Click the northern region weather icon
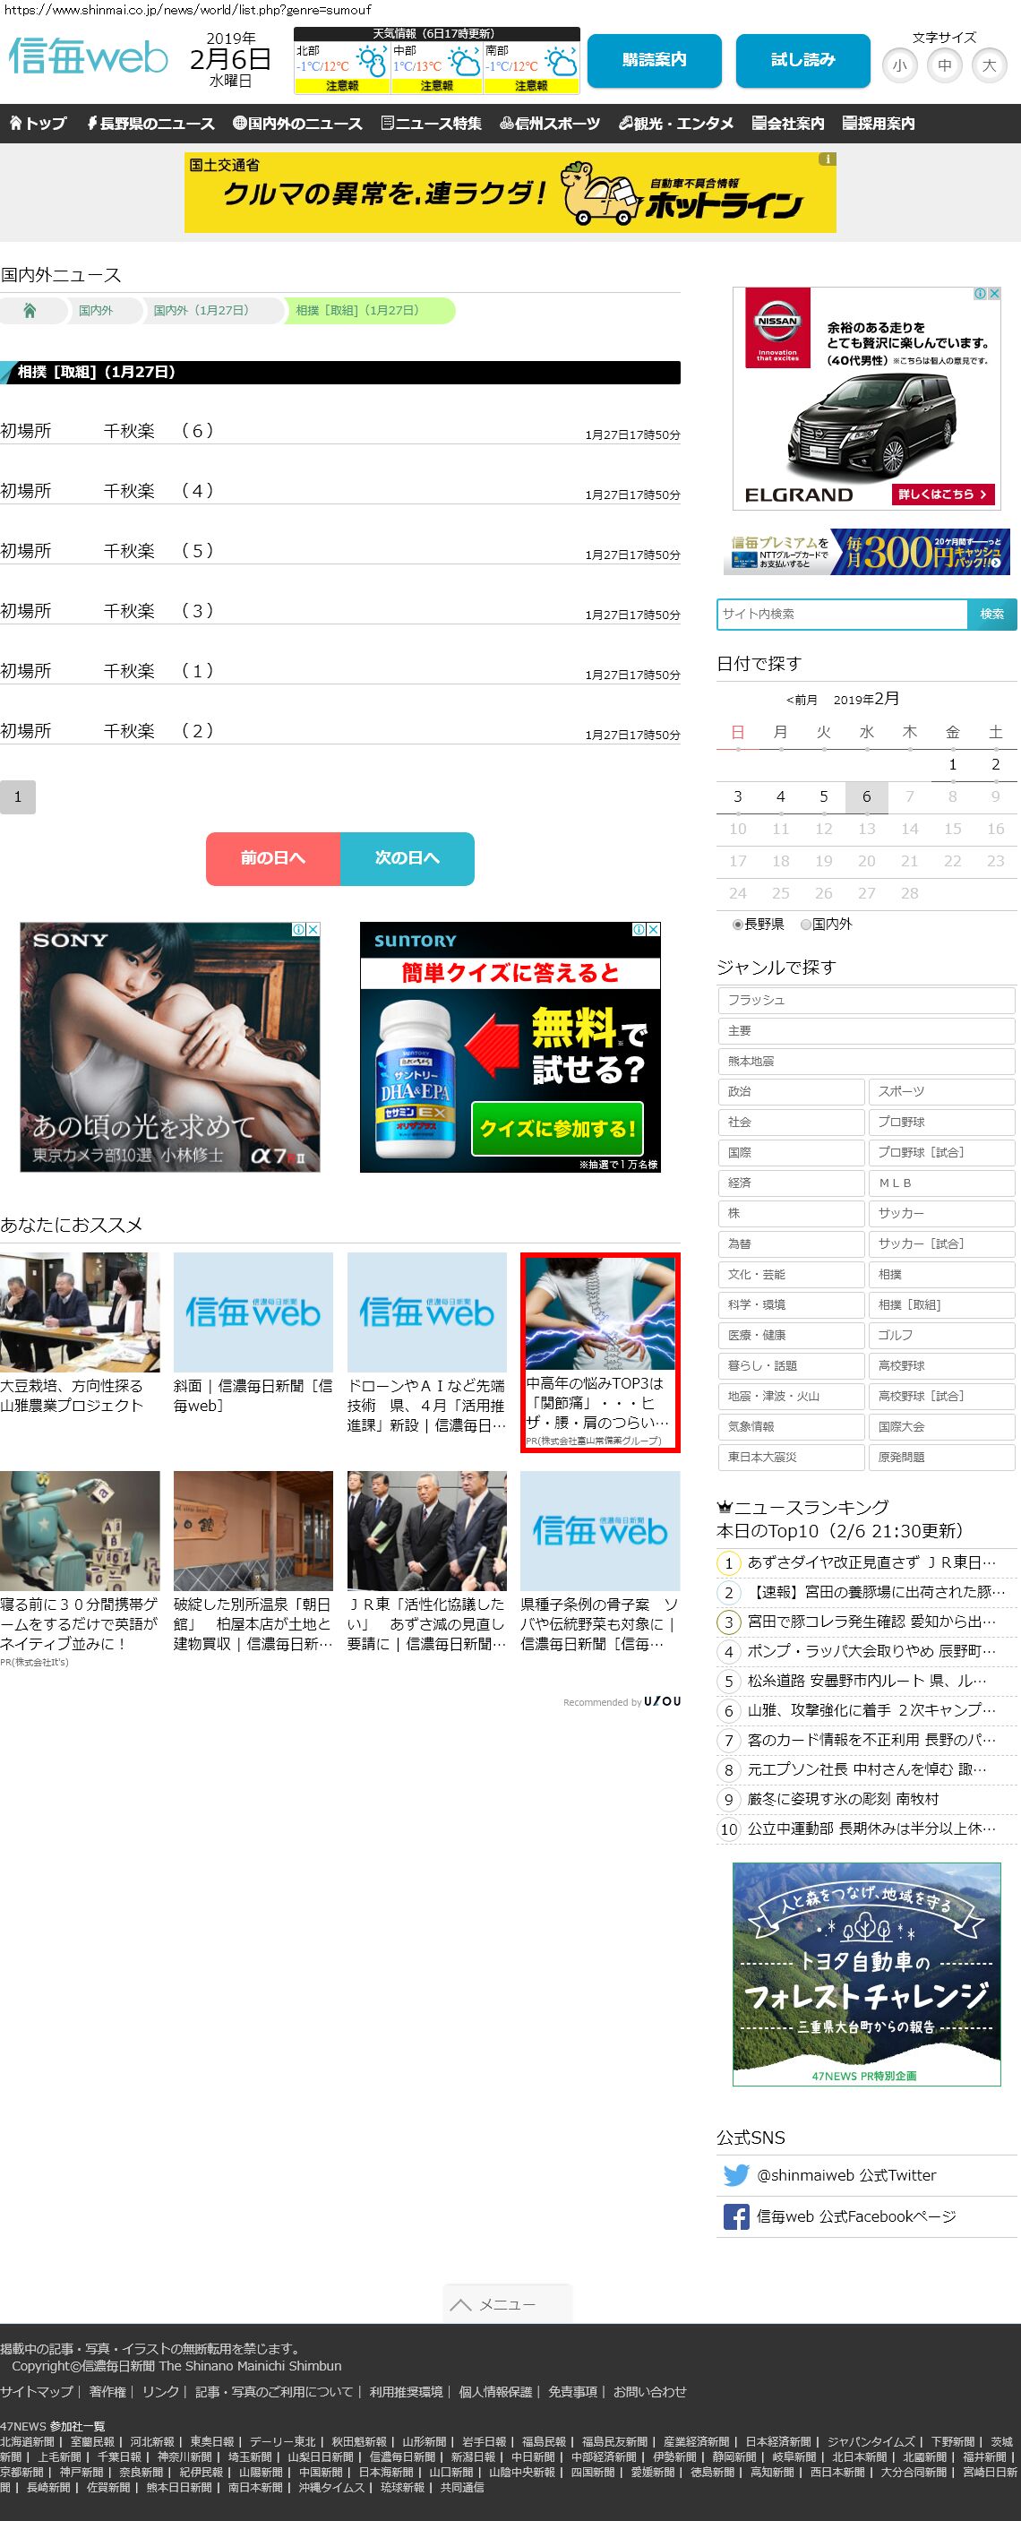This screenshot has width=1021, height=2521. [x=371, y=64]
